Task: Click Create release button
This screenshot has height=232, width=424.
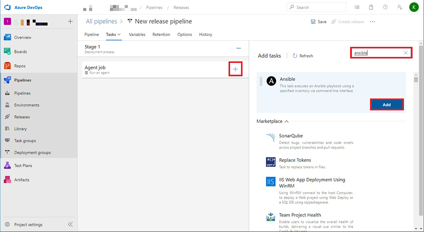Action: click(348, 22)
